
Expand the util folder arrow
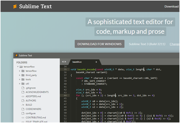pos(19,84)
